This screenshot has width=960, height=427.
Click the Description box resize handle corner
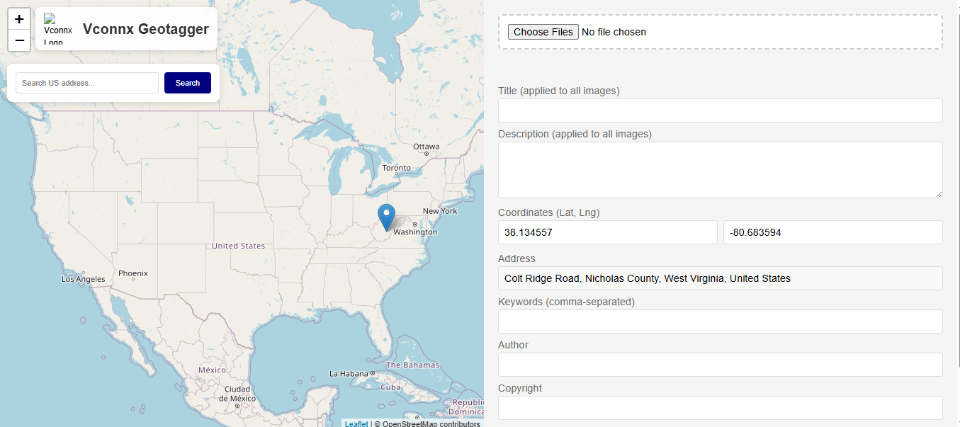point(939,194)
